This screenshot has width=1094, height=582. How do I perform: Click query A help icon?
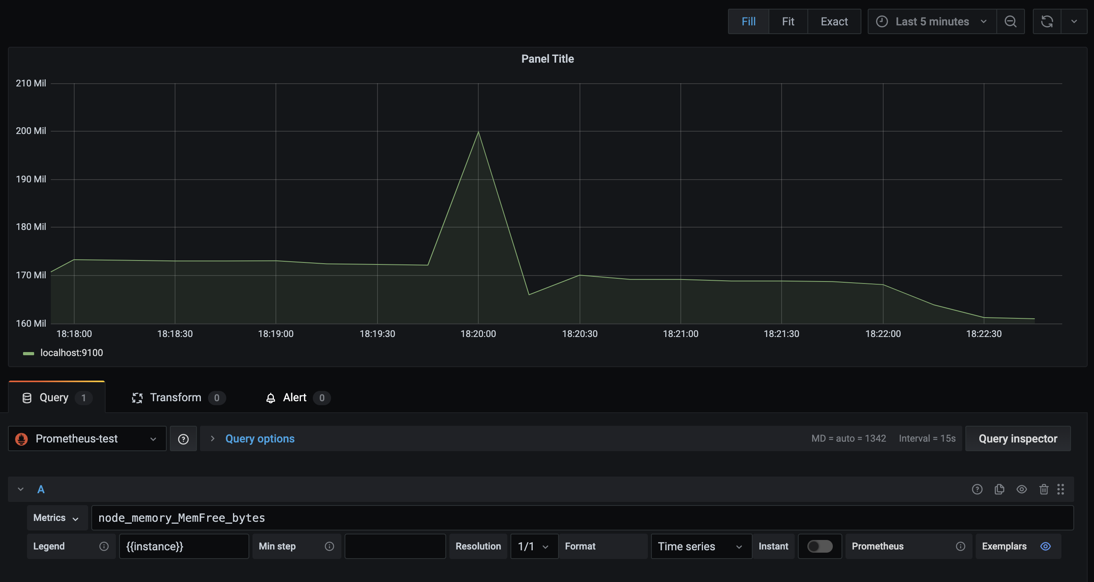tap(977, 490)
